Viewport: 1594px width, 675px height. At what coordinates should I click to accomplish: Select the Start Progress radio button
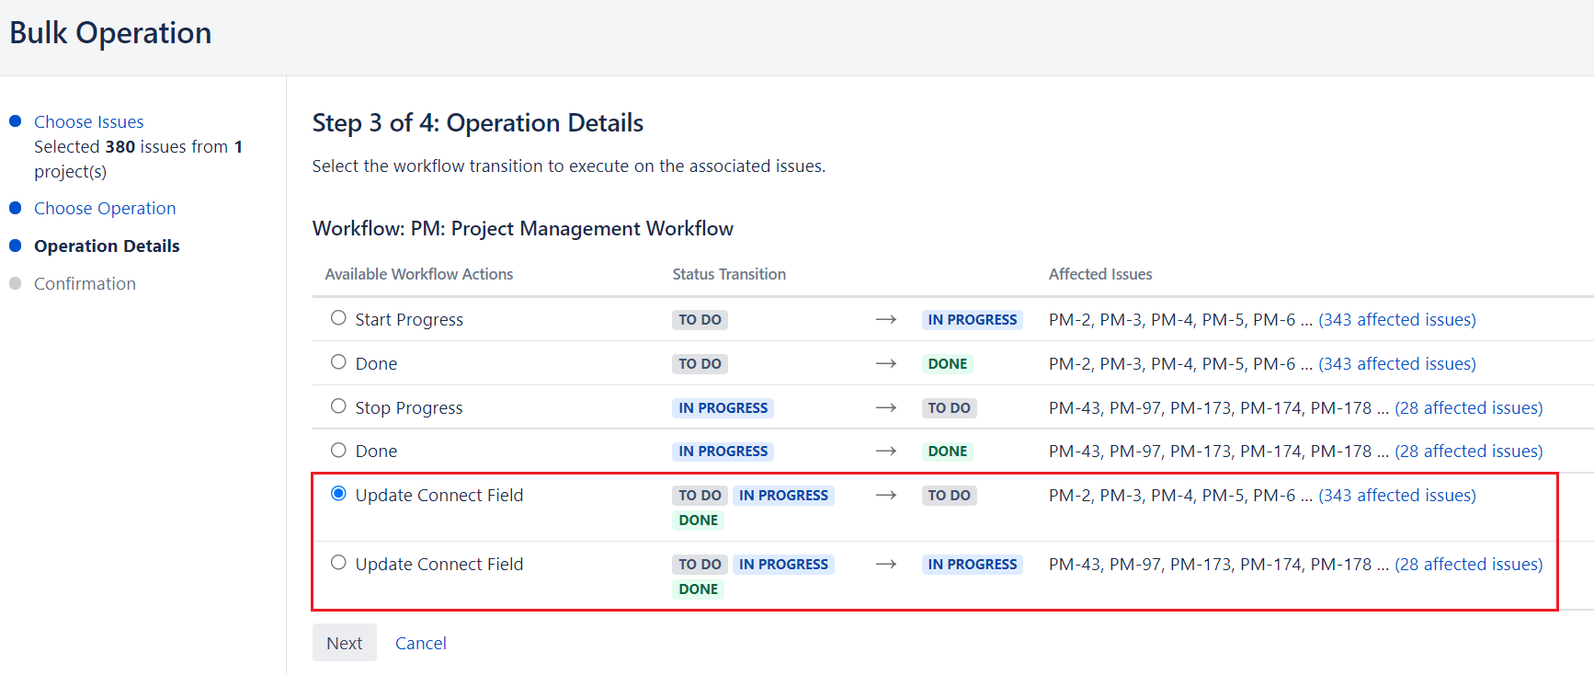(338, 318)
